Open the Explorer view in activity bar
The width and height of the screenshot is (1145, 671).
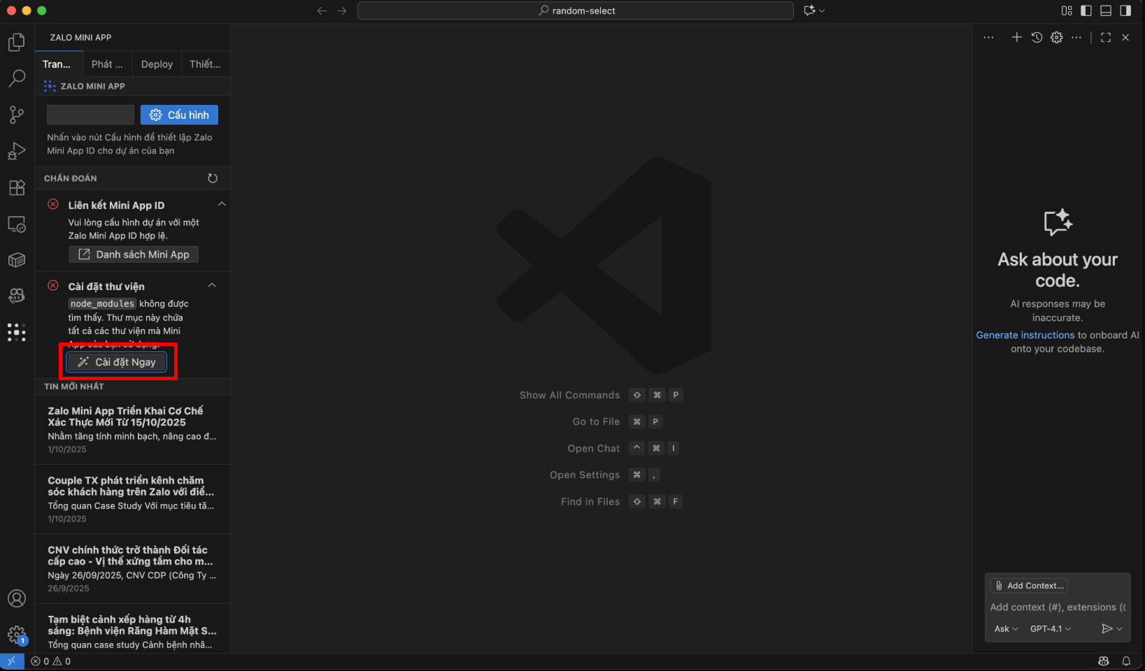pos(17,43)
